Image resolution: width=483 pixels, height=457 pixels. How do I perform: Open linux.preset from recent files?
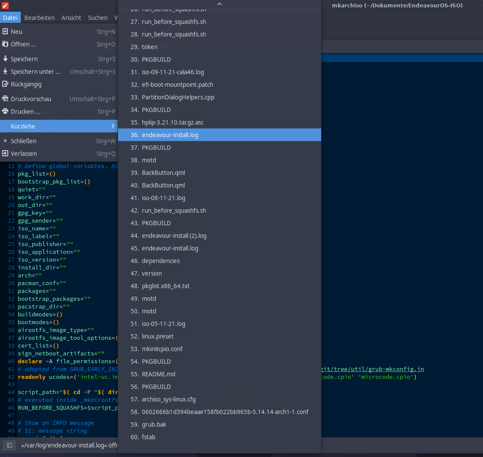pos(219,336)
